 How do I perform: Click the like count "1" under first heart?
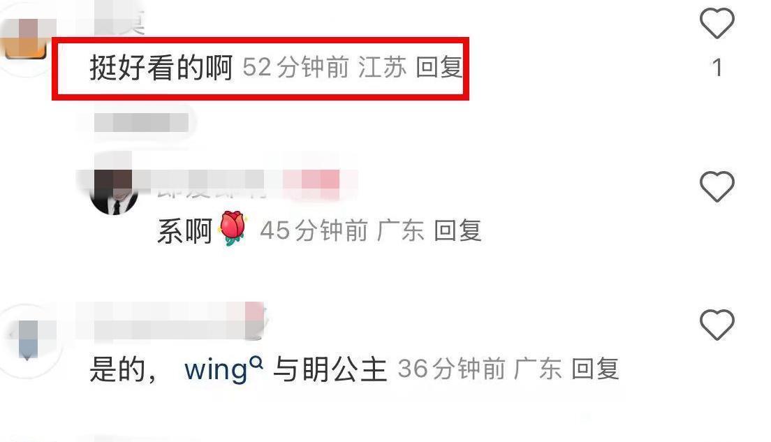717,67
